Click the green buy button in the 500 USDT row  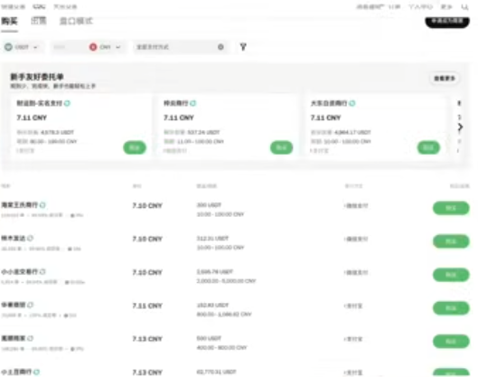click(451, 342)
